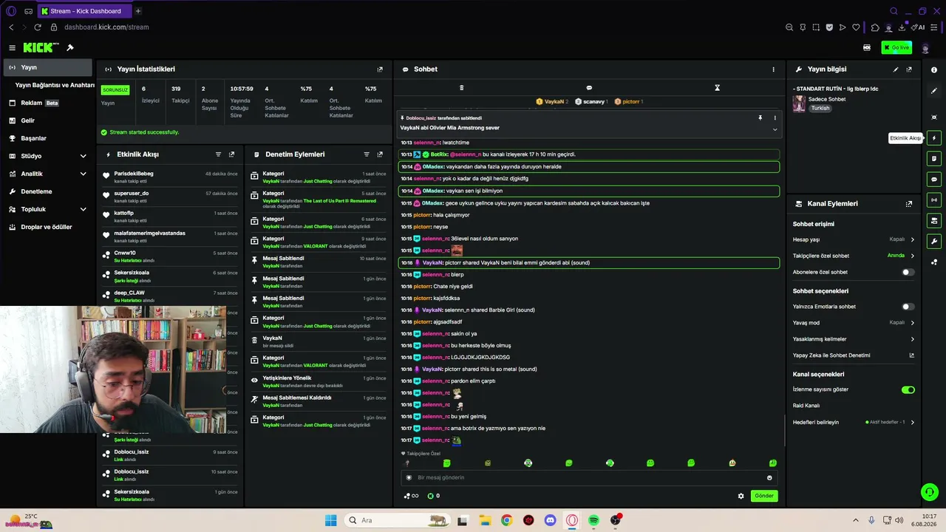Screen dimensions: 946x532
Task: Toggle the wrench widget icon in right sidebar
Action: (x=934, y=241)
